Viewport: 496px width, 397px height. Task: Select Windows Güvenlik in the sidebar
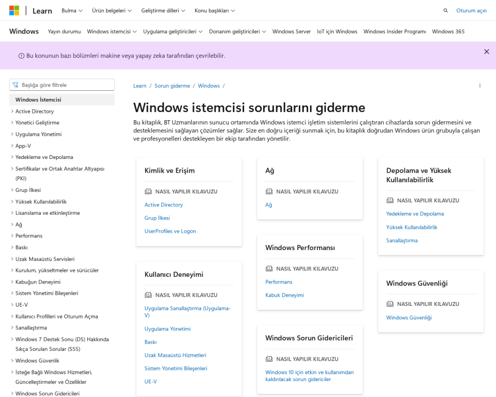tap(37, 361)
